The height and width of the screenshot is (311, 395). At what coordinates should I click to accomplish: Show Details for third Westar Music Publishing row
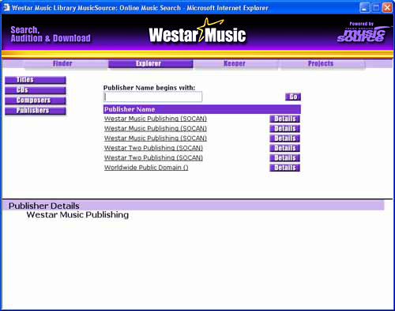pyautogui.click(x=284, y=138)
